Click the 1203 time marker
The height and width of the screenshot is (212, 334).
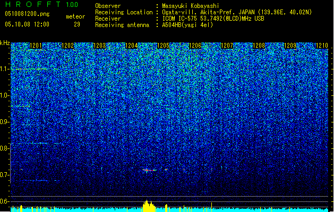click(x=99, y=46)
